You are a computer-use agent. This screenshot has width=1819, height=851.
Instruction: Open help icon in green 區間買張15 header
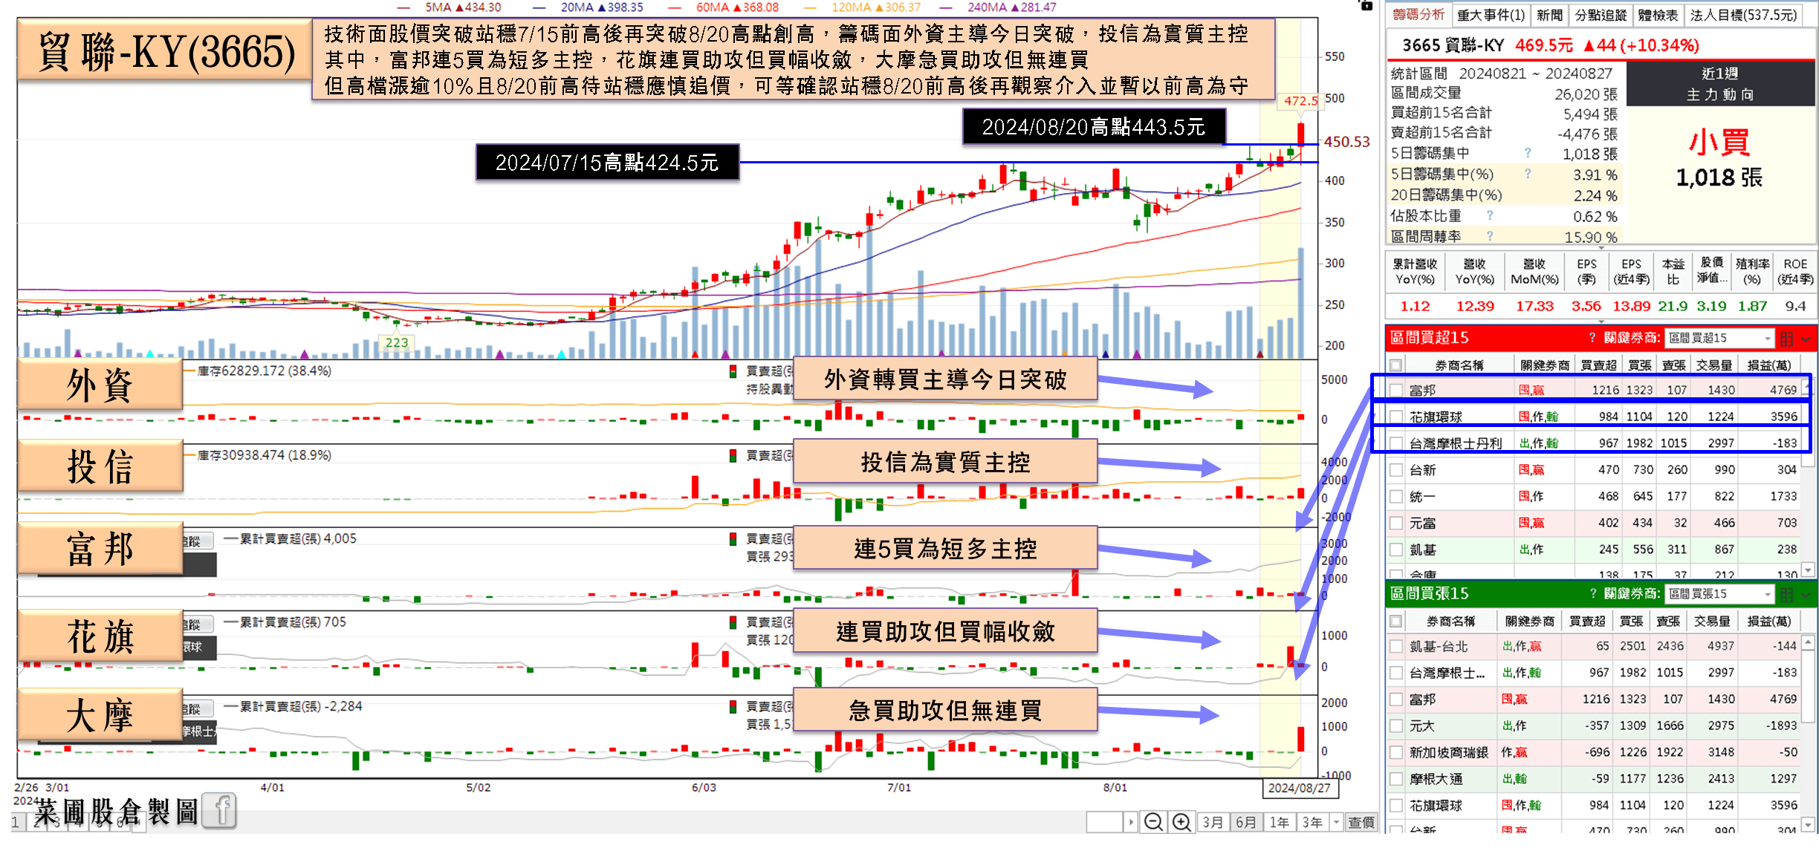(1592, 594)
